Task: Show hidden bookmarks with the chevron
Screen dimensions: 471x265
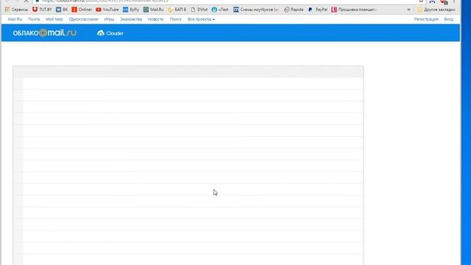Action: click(408, 10)
